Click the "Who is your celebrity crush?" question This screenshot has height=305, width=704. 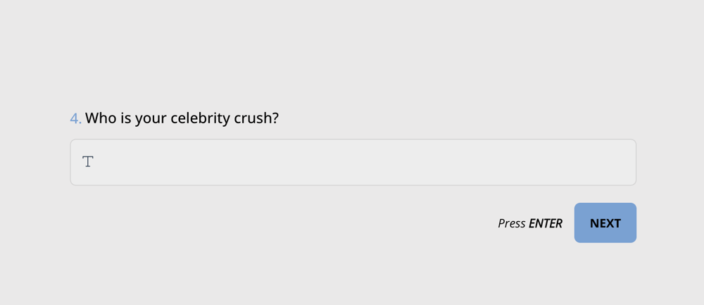coord(182,118)
